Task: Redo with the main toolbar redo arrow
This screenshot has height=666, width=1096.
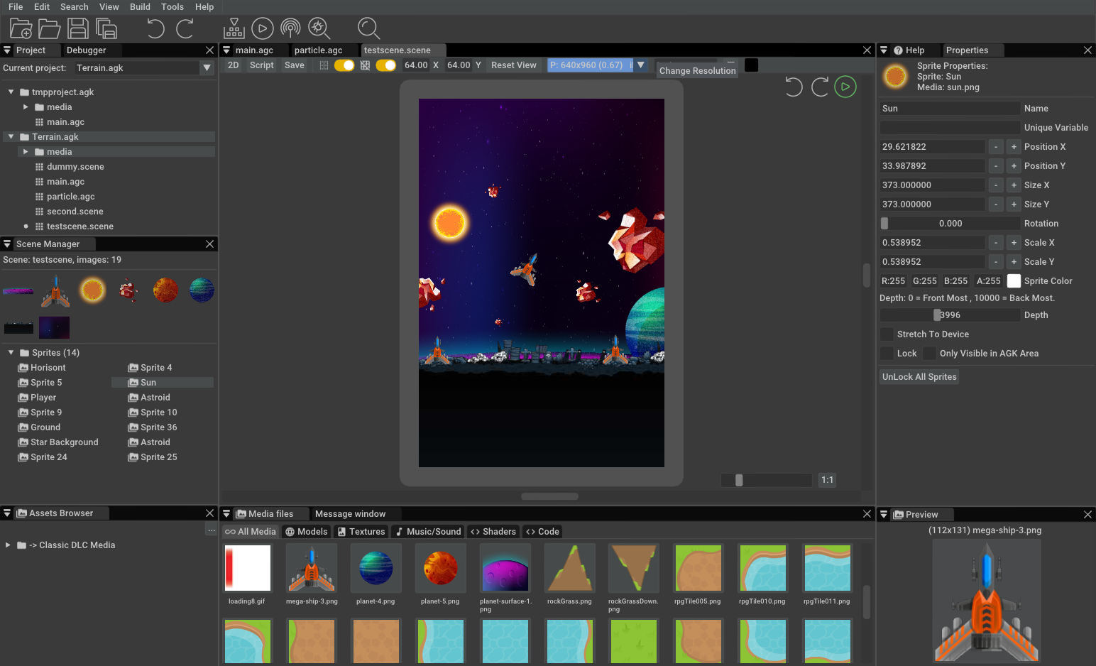Action: 185,28
